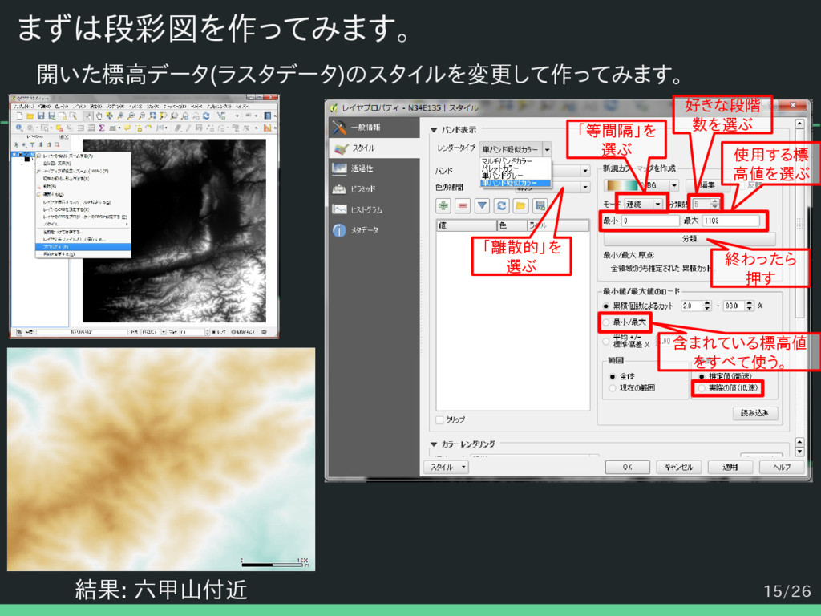This screenshot has width=821, height=616.
Task: Open the 一般情報 section
Action: [374, 128]
